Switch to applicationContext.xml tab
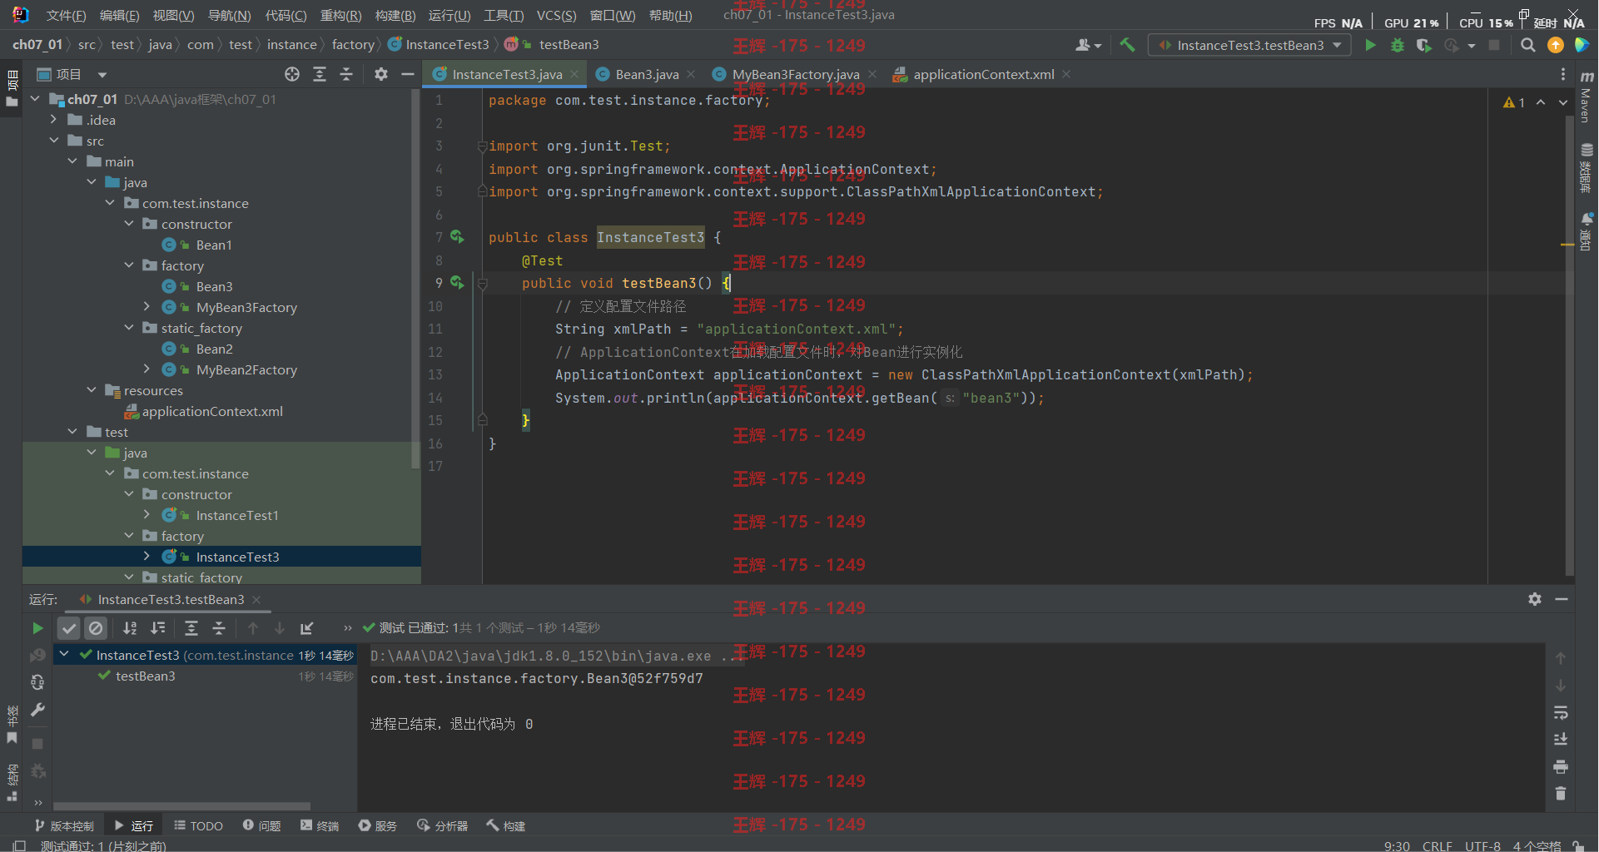 point(982,75)
